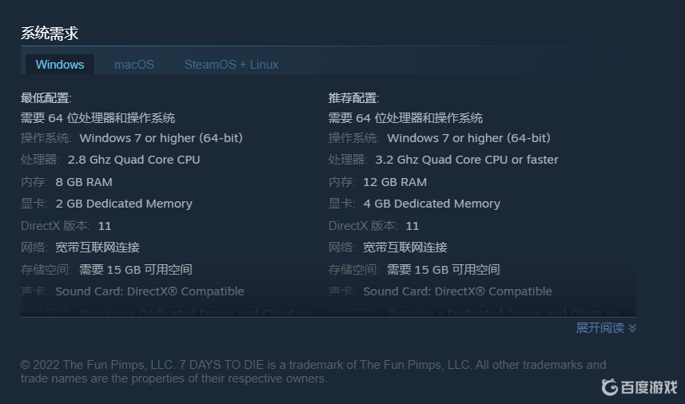The height and width of the screenshot is (404, 685).
Task: Click recommended 需要 15 GB 可用空间 storage line
Action: [x=443, y=270]
